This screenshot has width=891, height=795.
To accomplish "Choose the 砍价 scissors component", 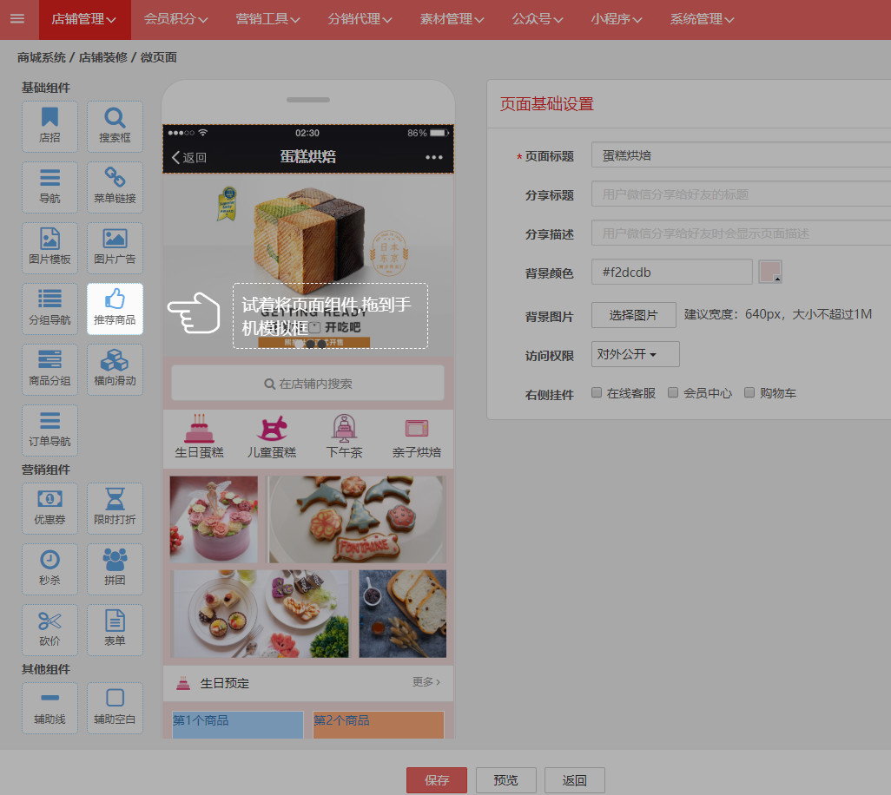I will (x=49, y=629).
